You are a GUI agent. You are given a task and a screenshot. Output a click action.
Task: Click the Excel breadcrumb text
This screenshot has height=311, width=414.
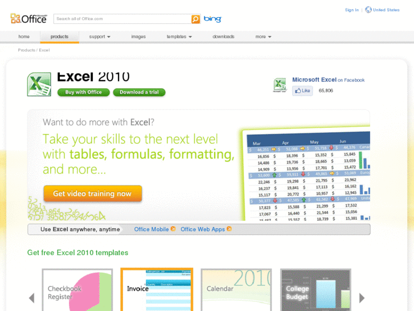pyautogui.click(x=44, y=50)
